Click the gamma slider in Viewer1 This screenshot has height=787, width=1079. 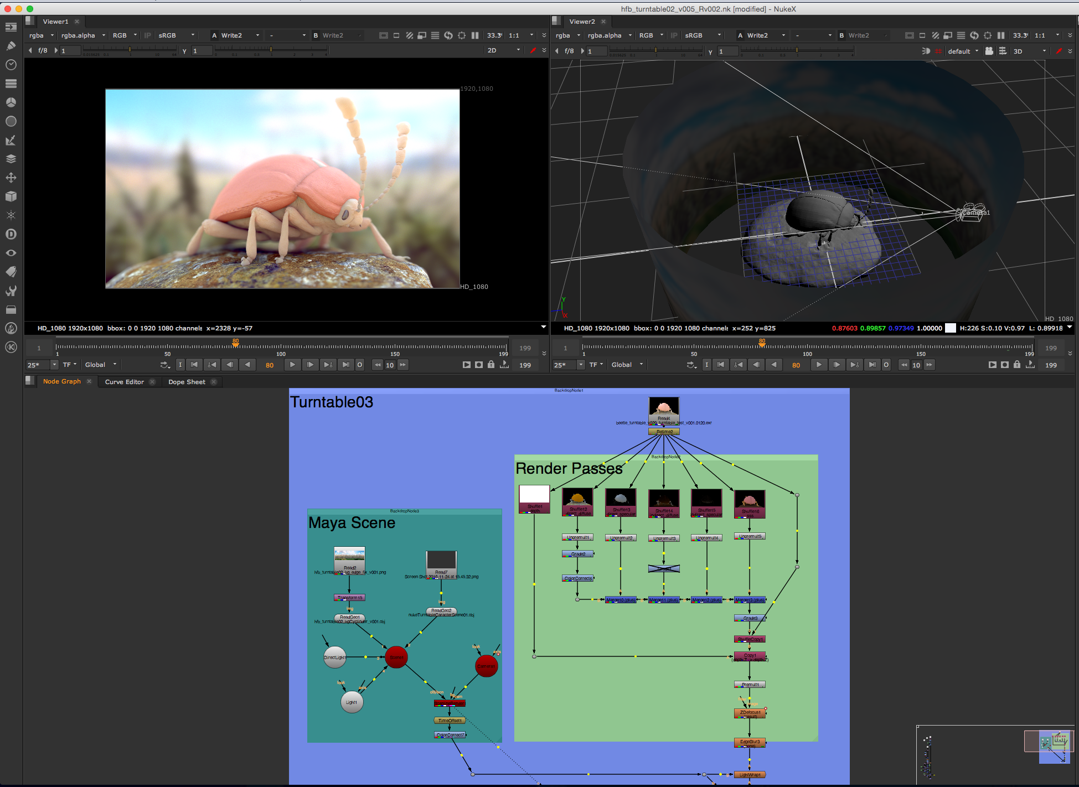[x=271, y=50]
